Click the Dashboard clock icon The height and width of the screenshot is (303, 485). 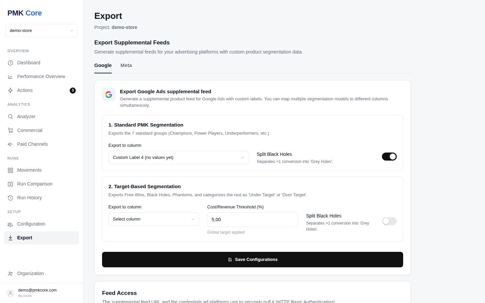tap(10, 63)
